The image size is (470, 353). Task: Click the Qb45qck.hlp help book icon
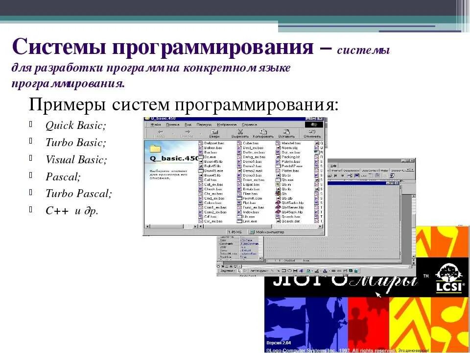coord(278,212)
